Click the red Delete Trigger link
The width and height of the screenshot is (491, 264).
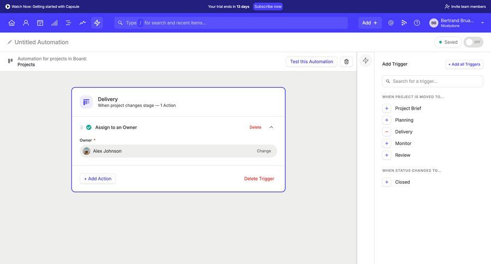(x=259, y=179)
